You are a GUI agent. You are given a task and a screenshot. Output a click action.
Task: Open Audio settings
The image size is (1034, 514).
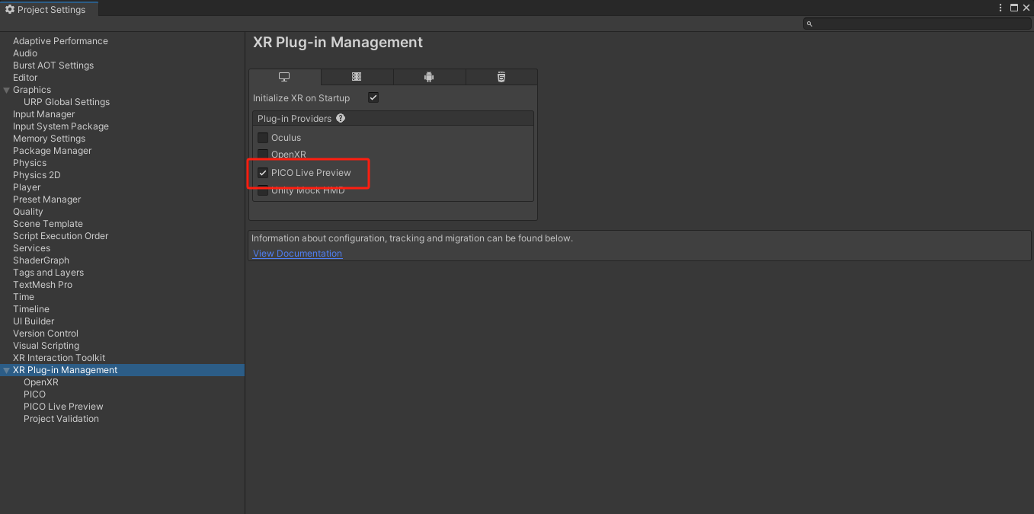pos(25,53)
